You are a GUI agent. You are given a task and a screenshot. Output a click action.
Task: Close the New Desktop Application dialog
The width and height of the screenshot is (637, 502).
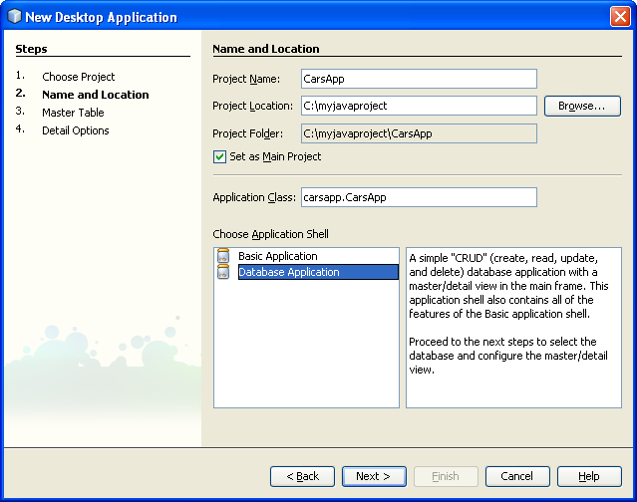point(619,17)
